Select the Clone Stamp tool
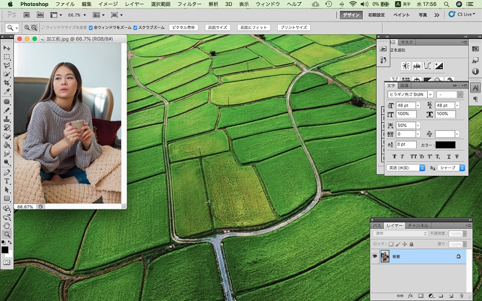This screenshot has width=482, height=301. click(7, 119)
